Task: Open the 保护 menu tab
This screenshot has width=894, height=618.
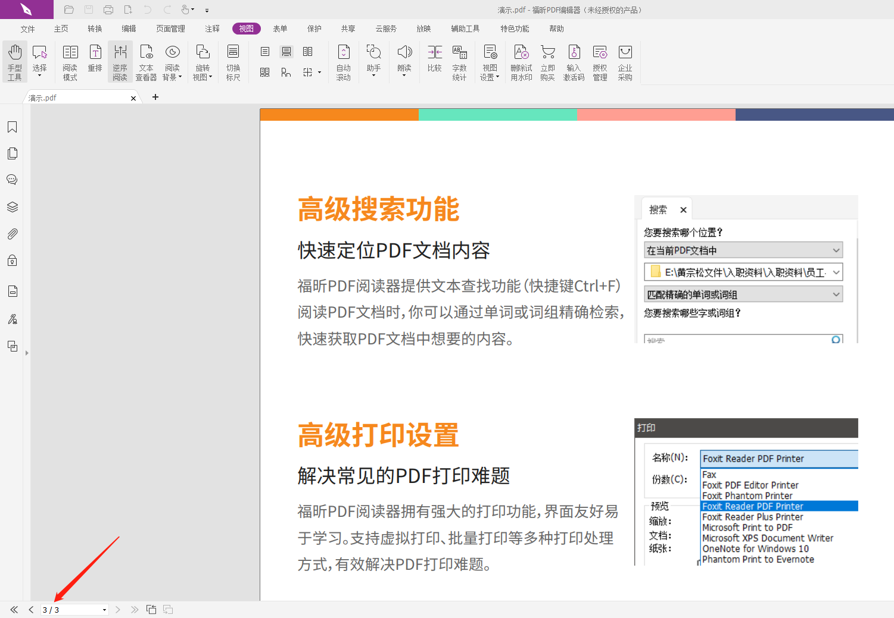Action: 314,28
